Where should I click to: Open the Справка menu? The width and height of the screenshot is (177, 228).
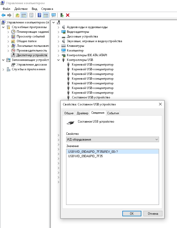pos(47,9)
